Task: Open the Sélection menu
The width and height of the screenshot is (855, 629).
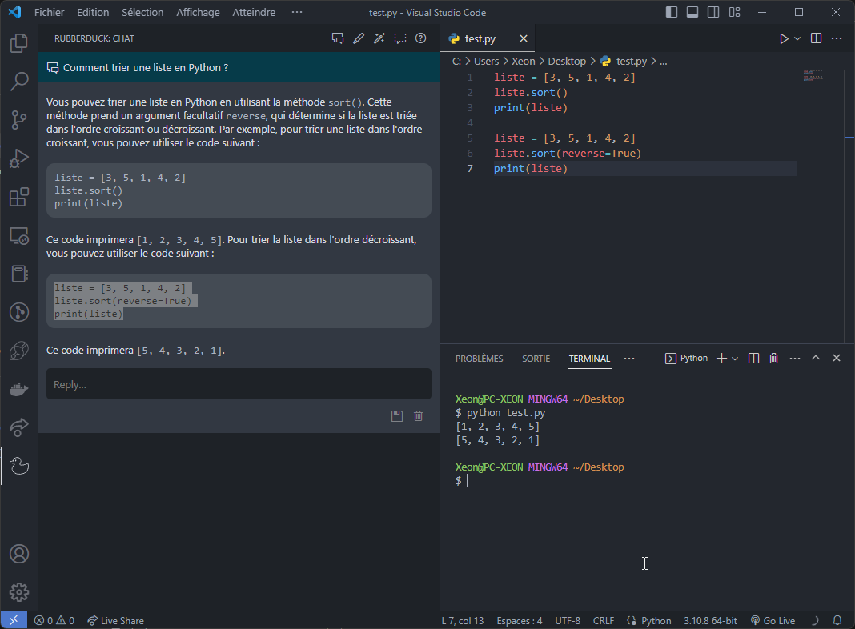Action: click(142, 12)
